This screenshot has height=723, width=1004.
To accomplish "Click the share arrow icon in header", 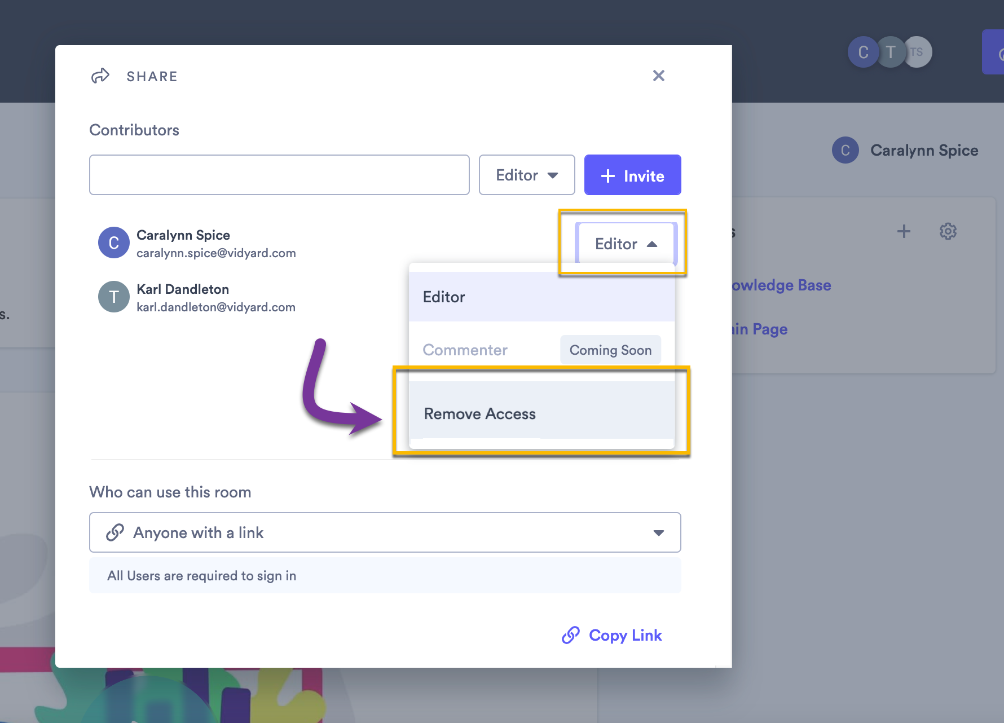I will [x=100, y=76].
